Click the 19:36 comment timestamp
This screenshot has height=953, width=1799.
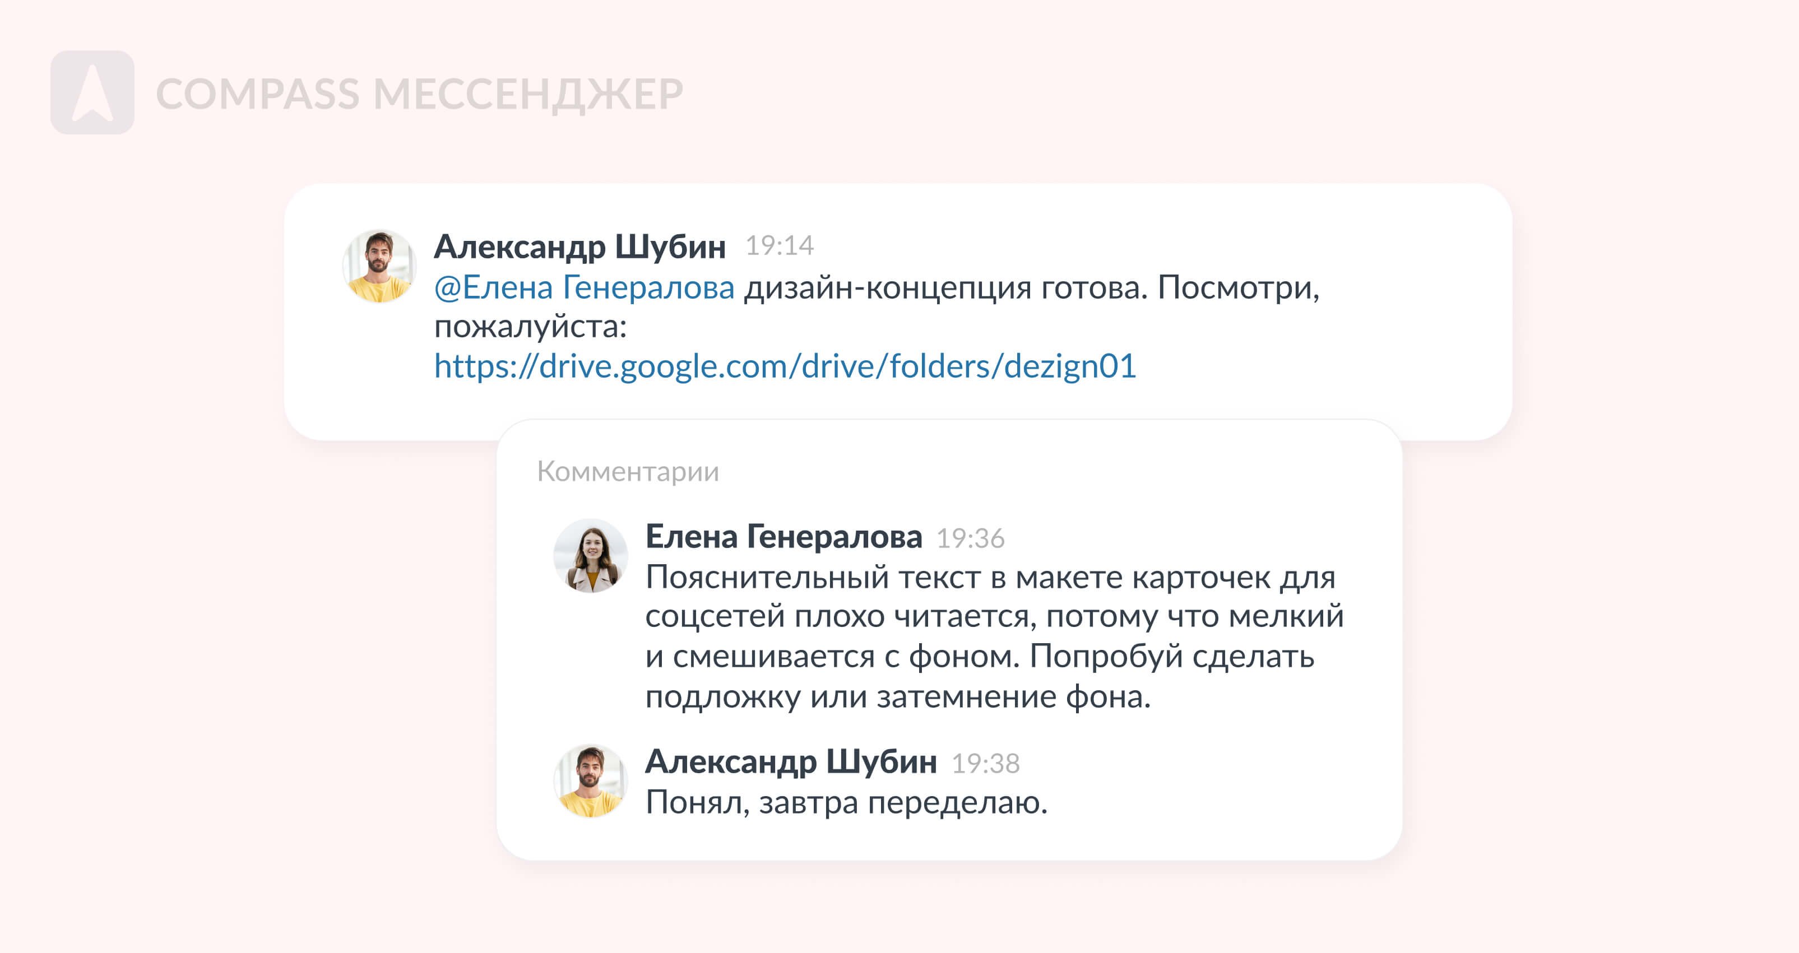[970, 538]
